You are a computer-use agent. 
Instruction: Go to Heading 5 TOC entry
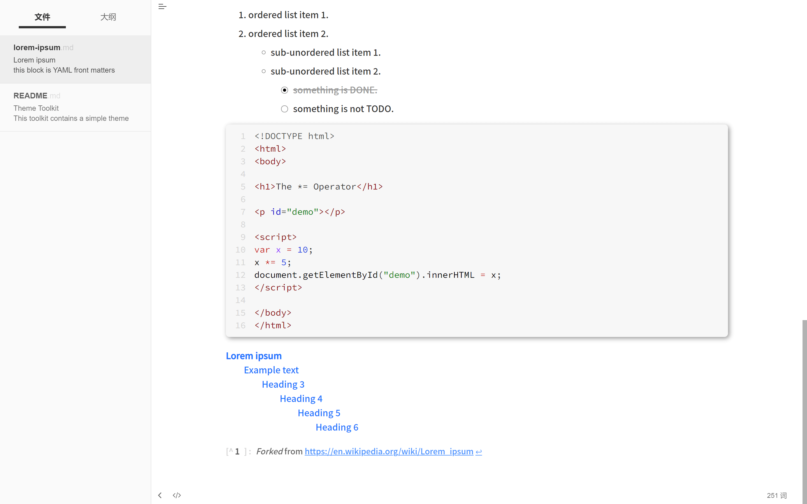coord(319,413)
